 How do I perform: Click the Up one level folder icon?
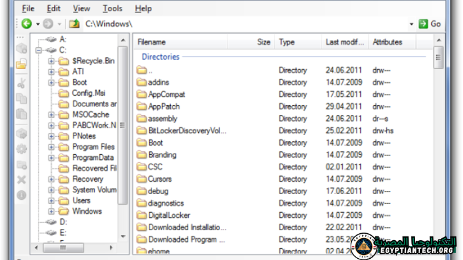pos(74,24)
